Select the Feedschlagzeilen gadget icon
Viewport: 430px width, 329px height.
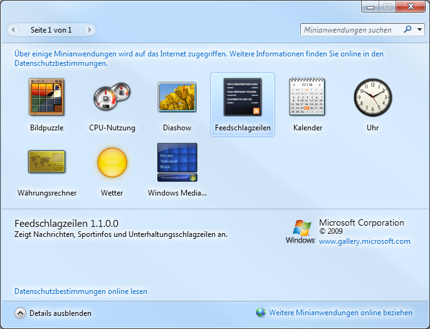(x=243, y=97)
